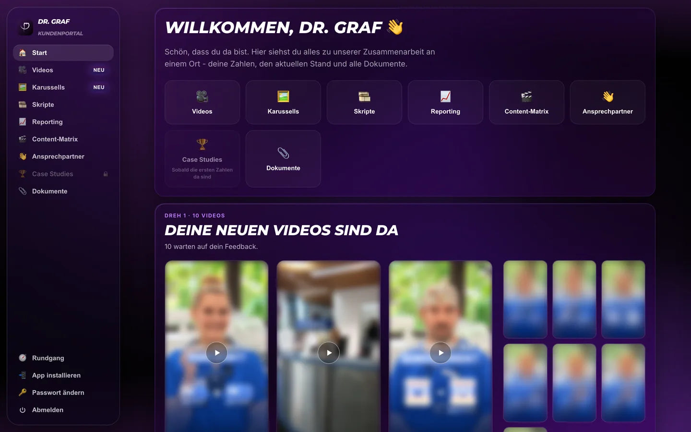This screenshot has height=432, width=691.
Task: Open Skripte in the sidebar
Action: click(63, 105)
